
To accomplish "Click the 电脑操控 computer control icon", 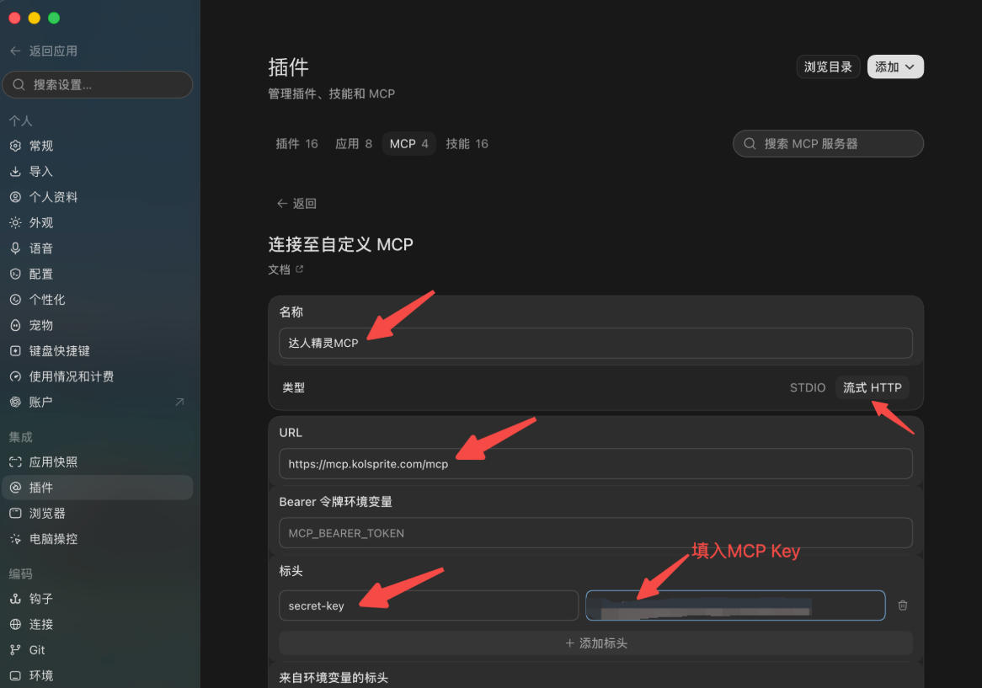I will pos(16,539).
